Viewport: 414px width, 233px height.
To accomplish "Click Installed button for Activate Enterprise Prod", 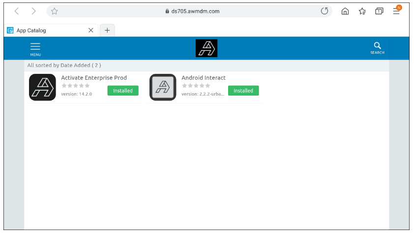I will tap(123, 91).
